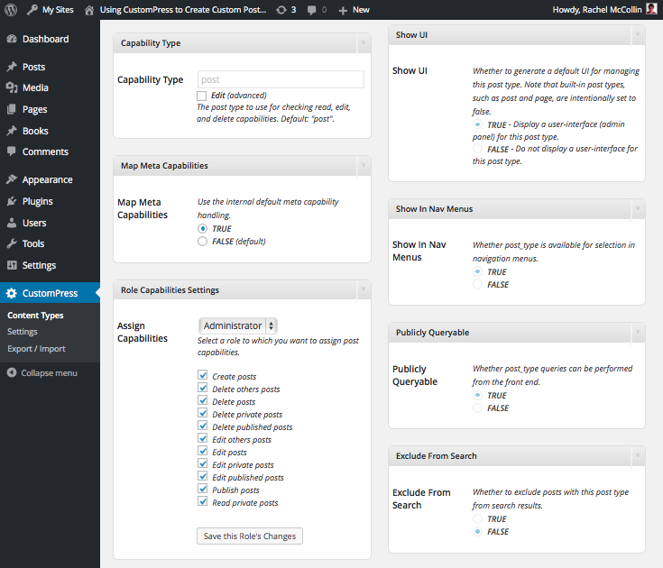Uncheck the Read private posts capability
Image resolution: width=663 pixels, height=568 pixels.
click(203, 501)
